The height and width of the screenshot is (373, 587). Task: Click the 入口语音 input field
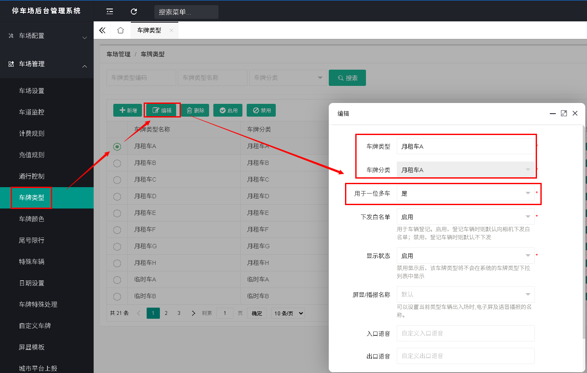(x=466, y=333)
